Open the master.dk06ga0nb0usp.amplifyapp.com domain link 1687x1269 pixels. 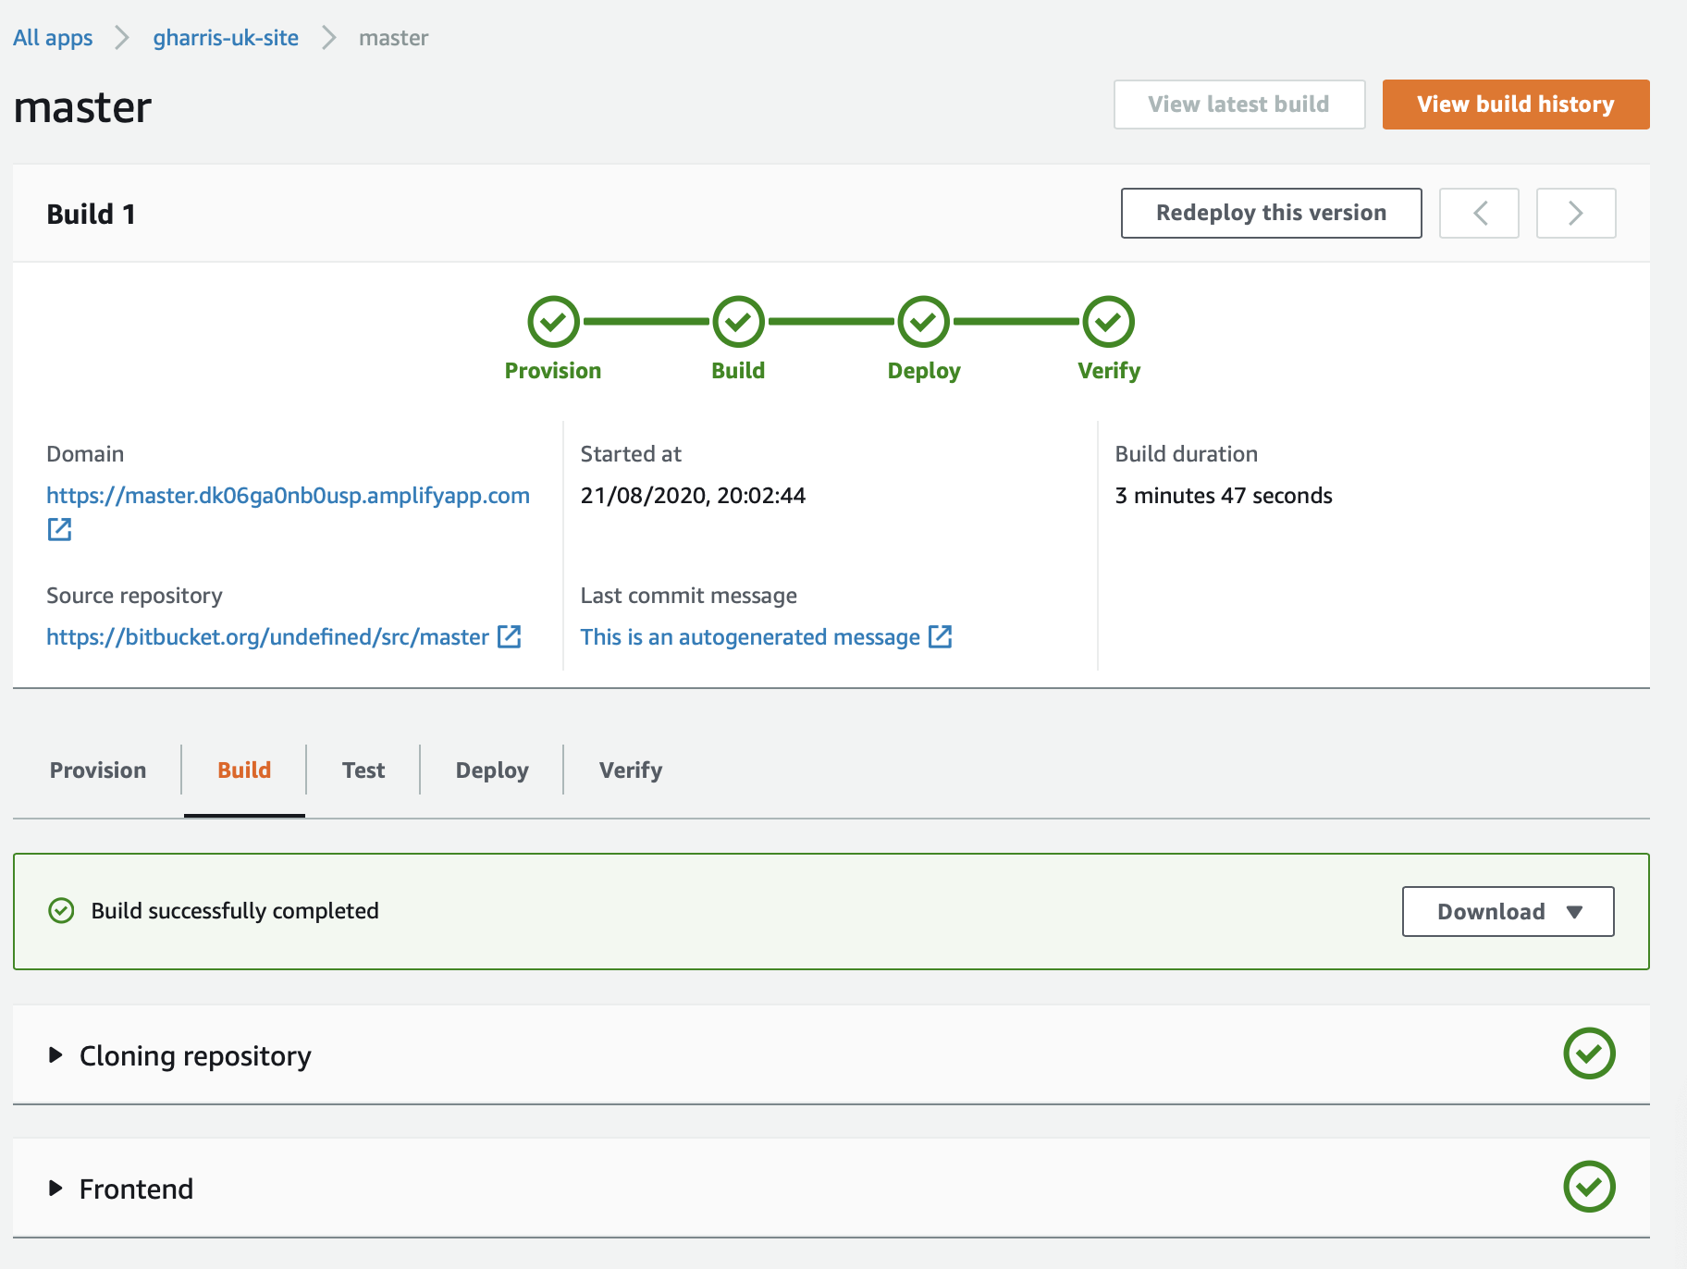point(288,496)
